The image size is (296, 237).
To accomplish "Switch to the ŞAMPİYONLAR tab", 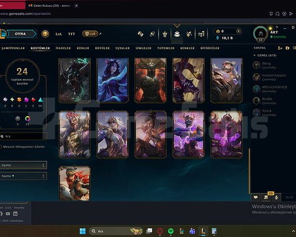I will tap(13, 48).
